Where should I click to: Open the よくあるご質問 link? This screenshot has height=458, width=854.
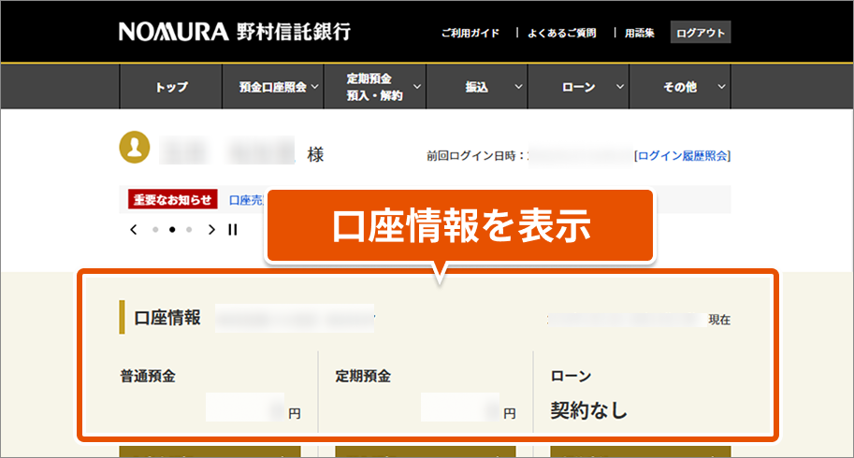tap(561, 33)
